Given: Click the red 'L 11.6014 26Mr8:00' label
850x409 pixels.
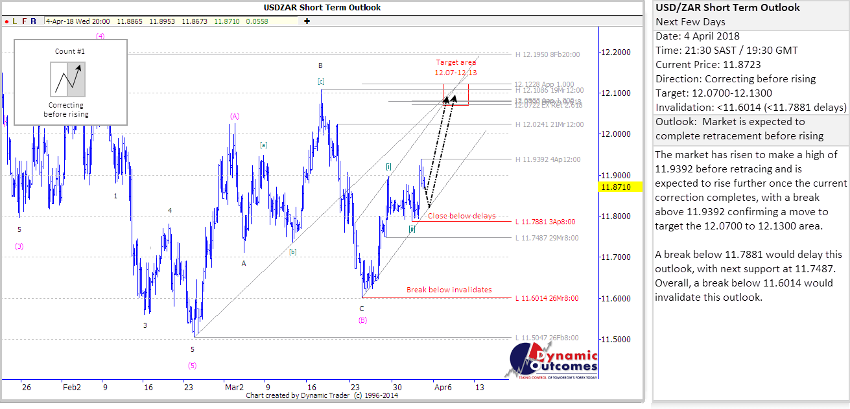Looking at the screenshot, I should click(x=547, y=298).
